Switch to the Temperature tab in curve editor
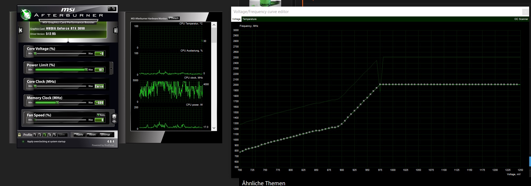The image size is (531, 186). click(x=250, y=19)
